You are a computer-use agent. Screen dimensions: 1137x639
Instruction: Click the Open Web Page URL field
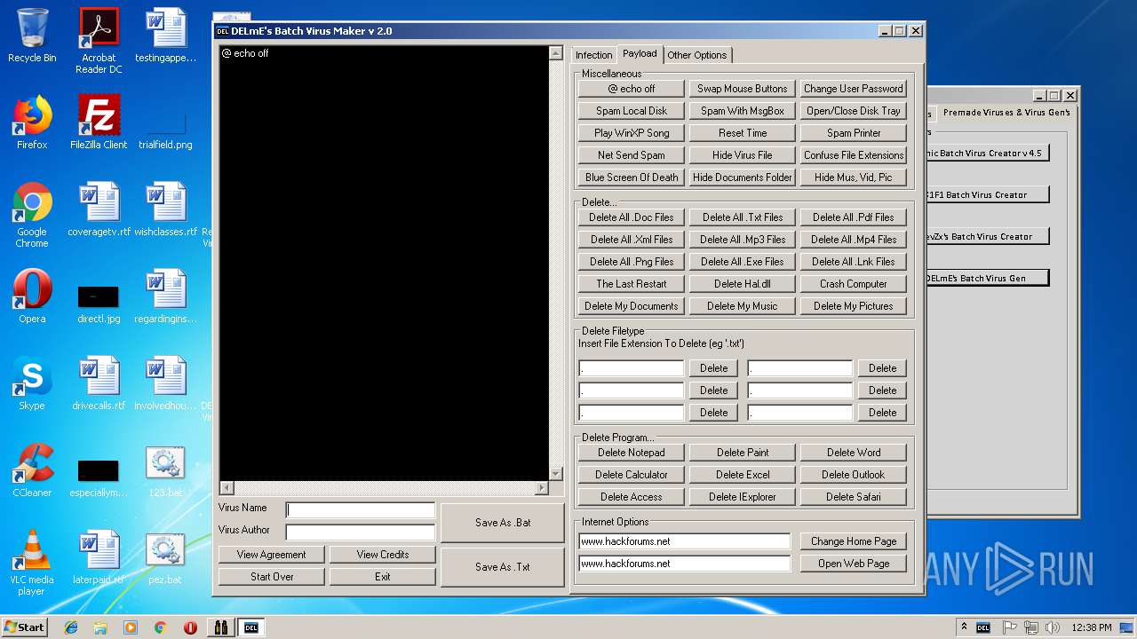click(x=684, y=564)
